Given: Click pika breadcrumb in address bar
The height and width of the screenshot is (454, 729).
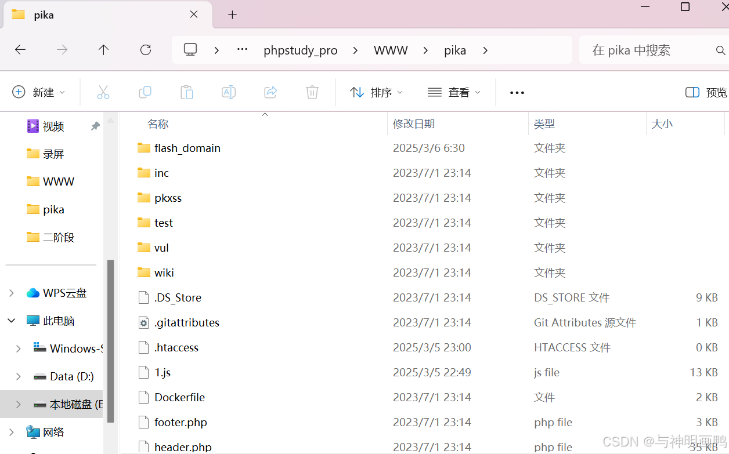Looking at the screenshot, I should (x=455, y=50).
